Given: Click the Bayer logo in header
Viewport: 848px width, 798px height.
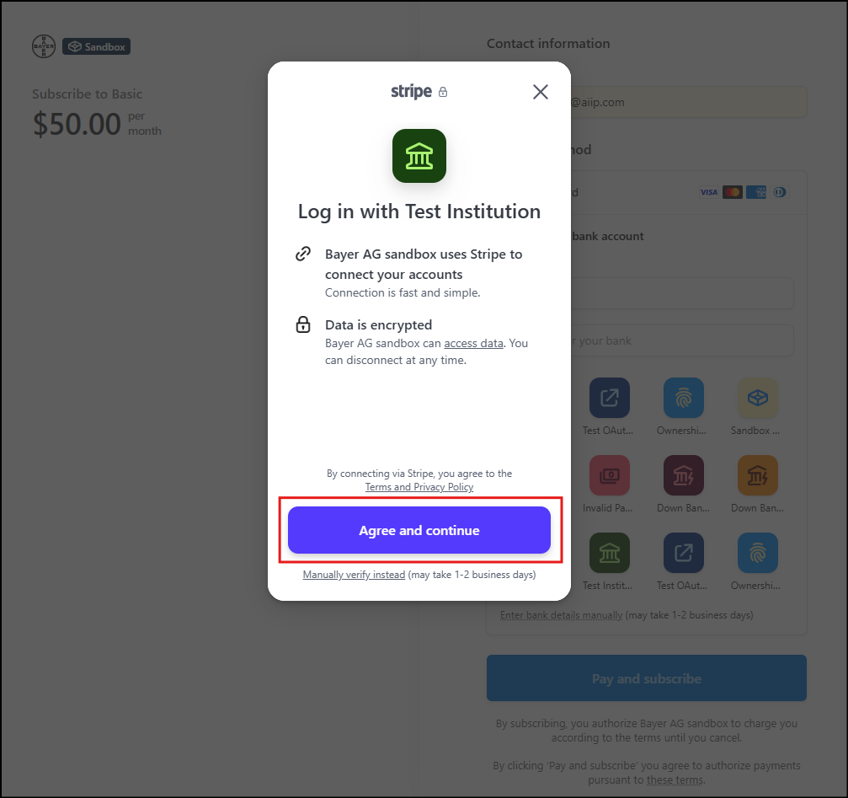Looking at the screenshot, I should tap(44, 46).
